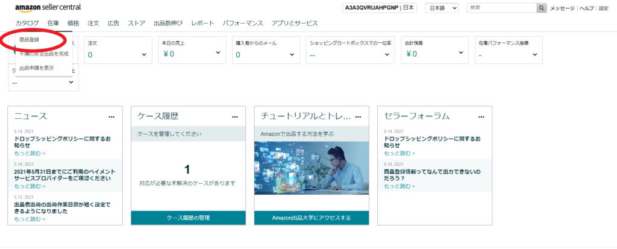
Task: Click the search magnifier button
Action: 542,8
